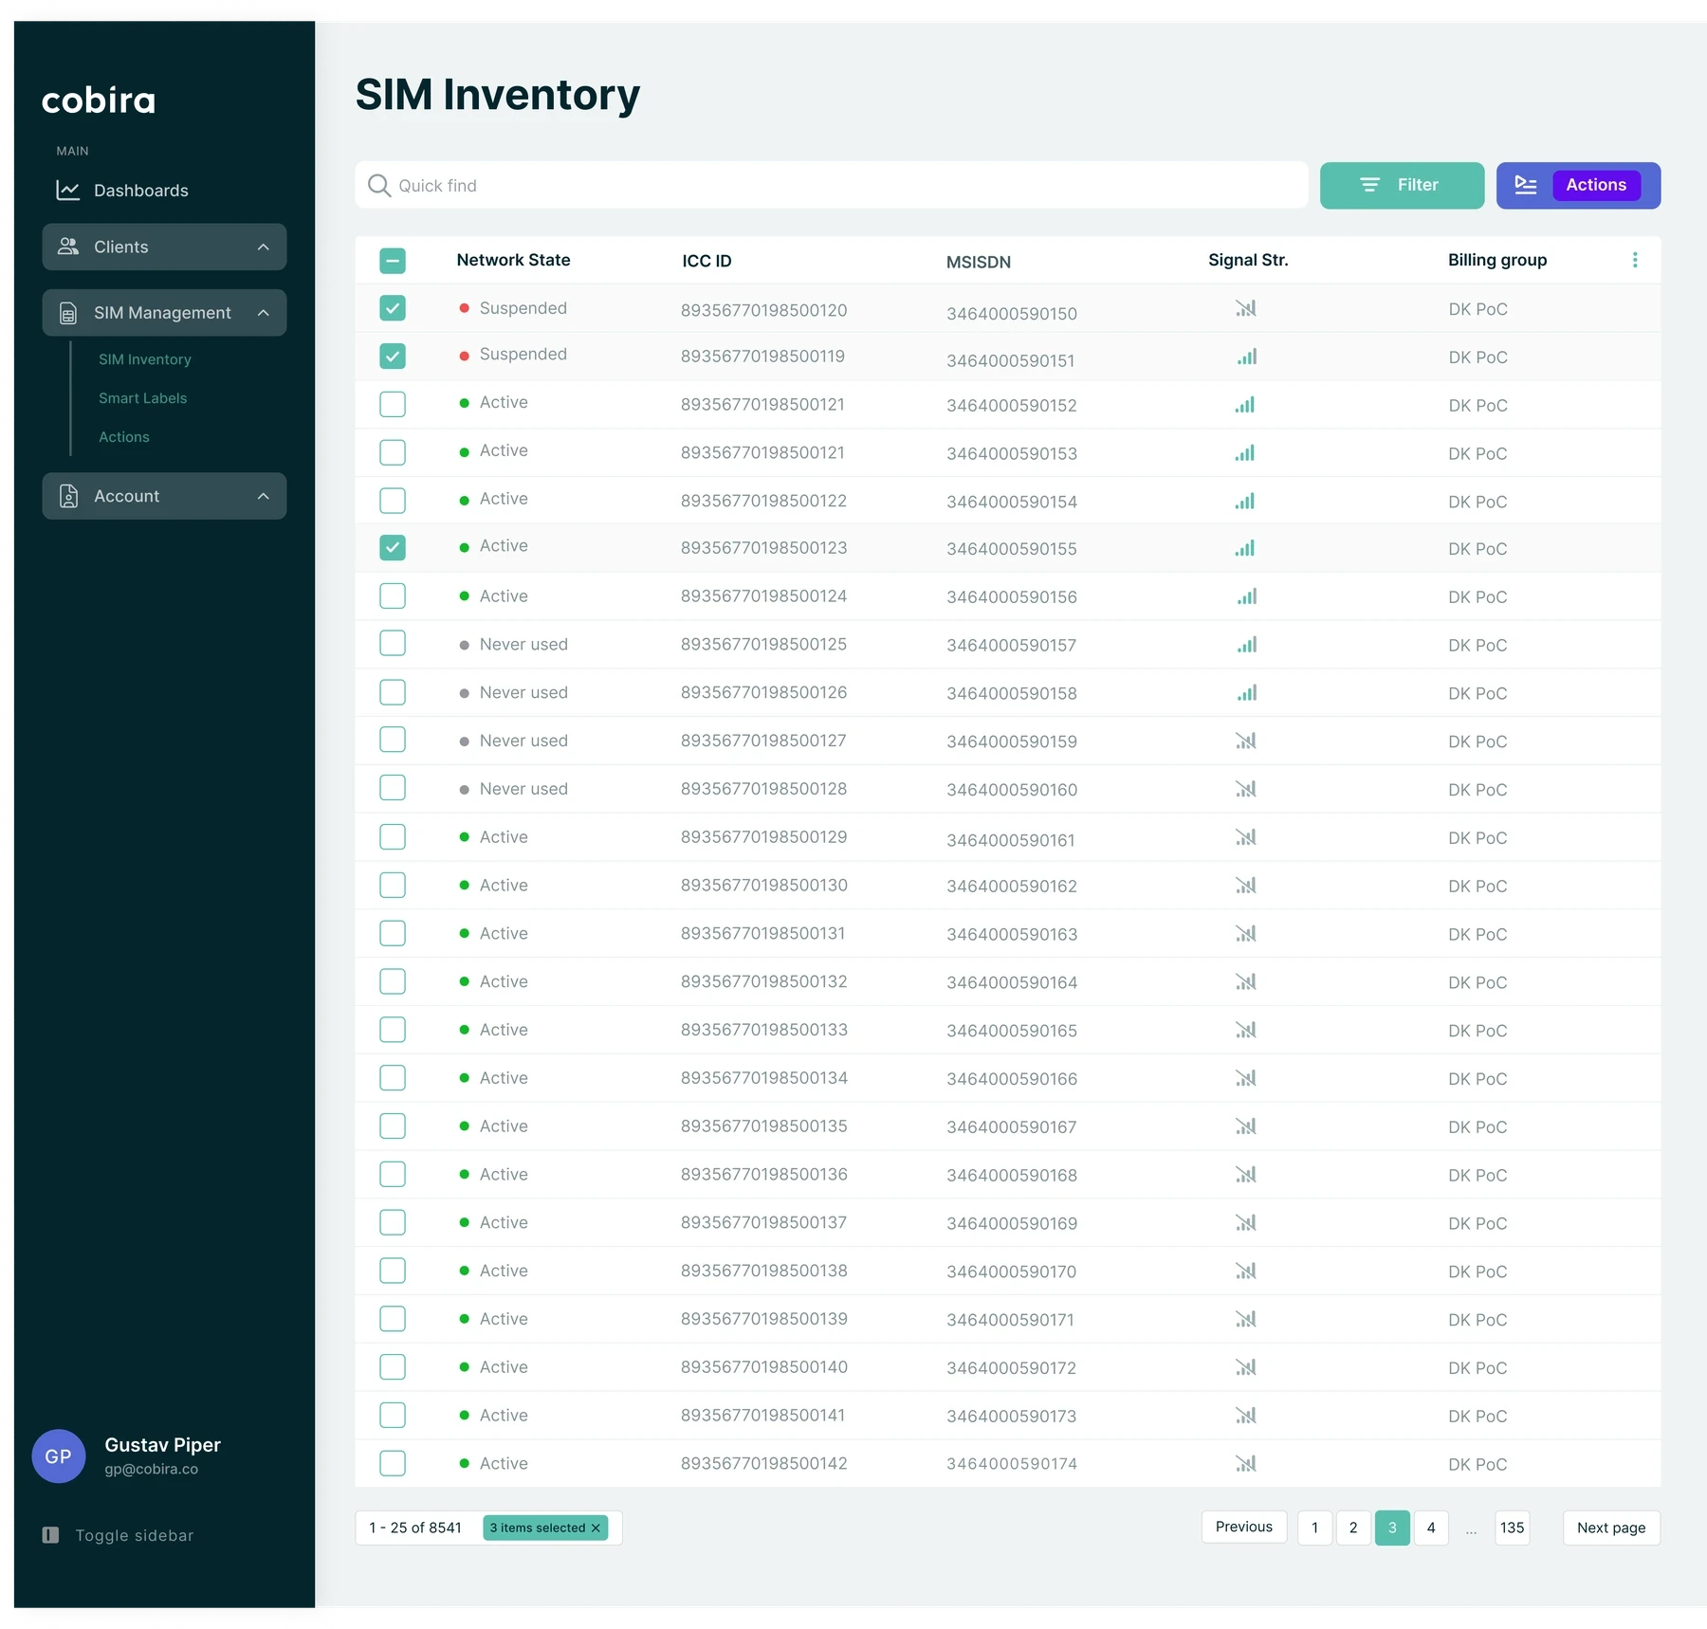Viewport: 1707px width, 1629px height.
Task: Click the Signal Str. column header
Action: coord(1248,260)
